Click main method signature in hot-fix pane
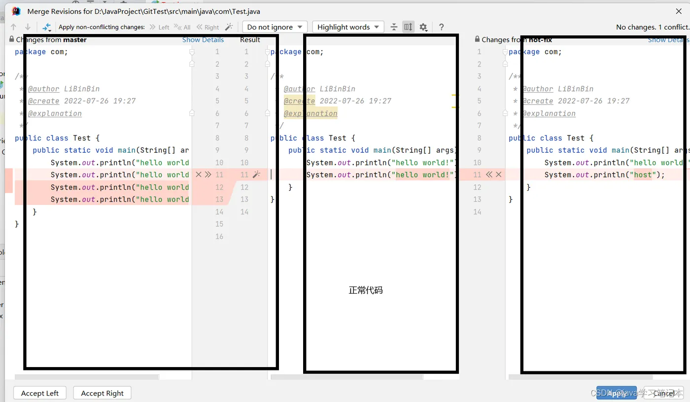 pyautogui.click(x=608, y=150)
